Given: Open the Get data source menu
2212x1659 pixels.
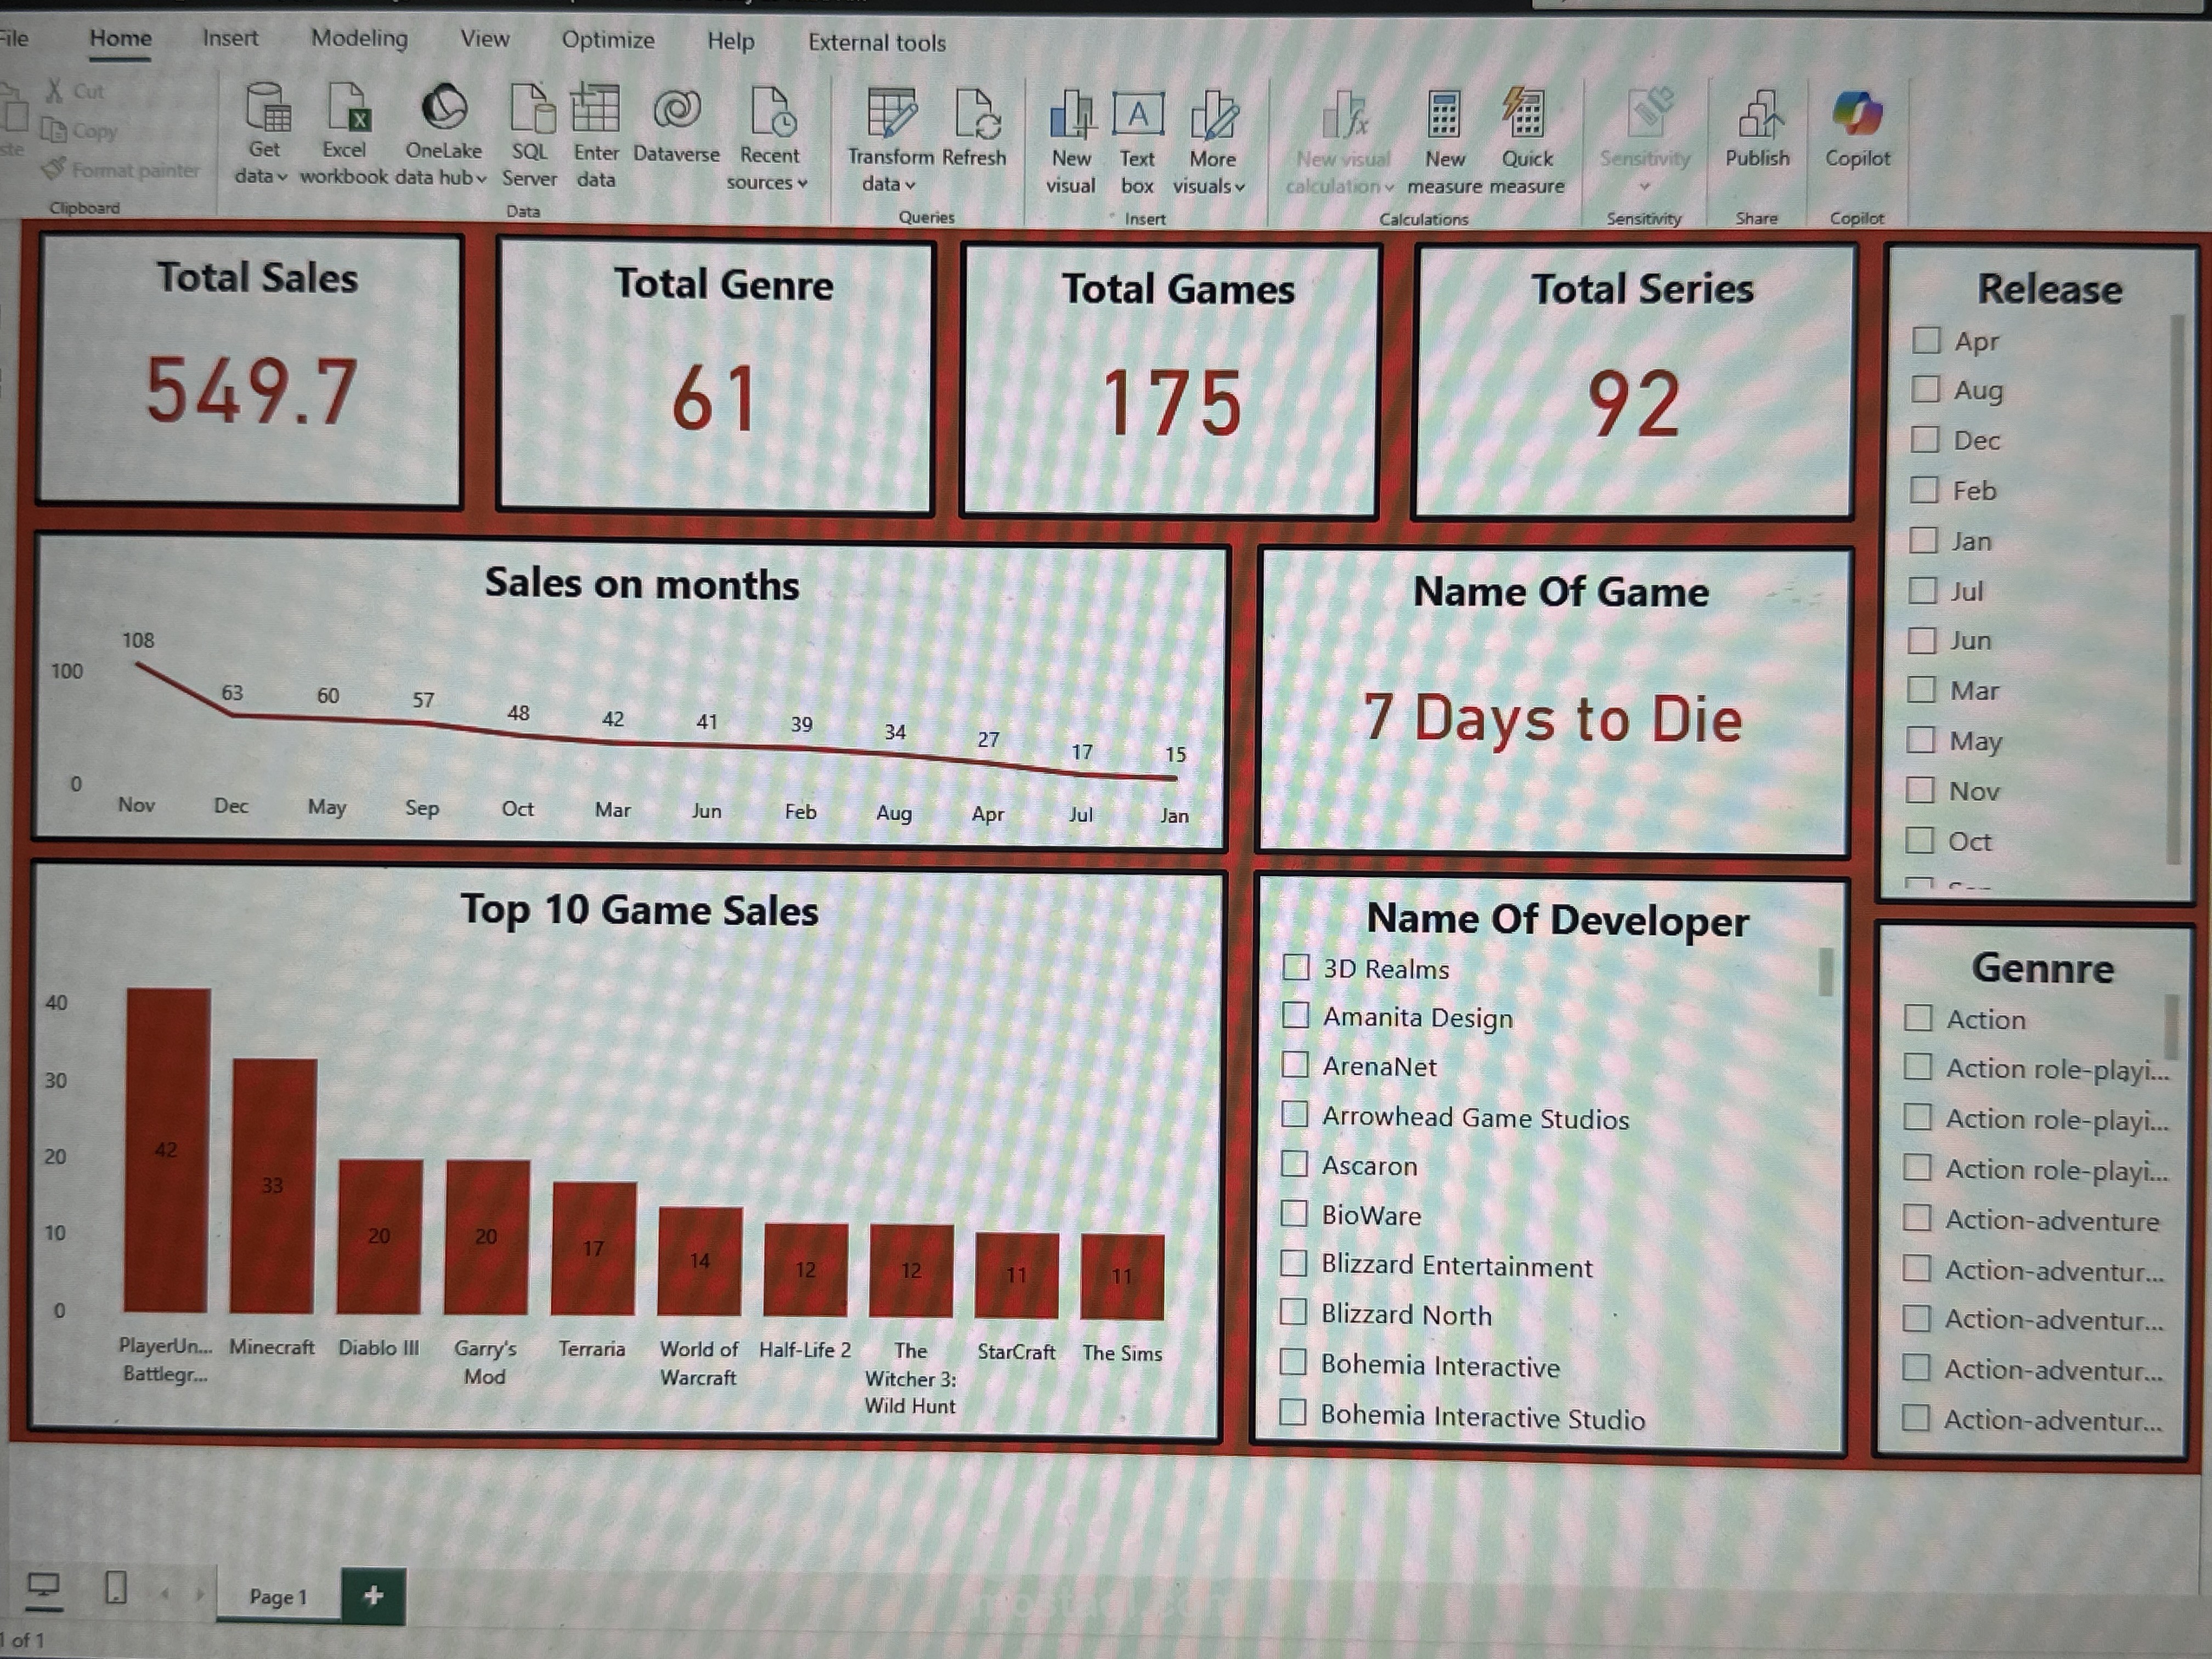Looking at the screenshot, I should (264, 135).
